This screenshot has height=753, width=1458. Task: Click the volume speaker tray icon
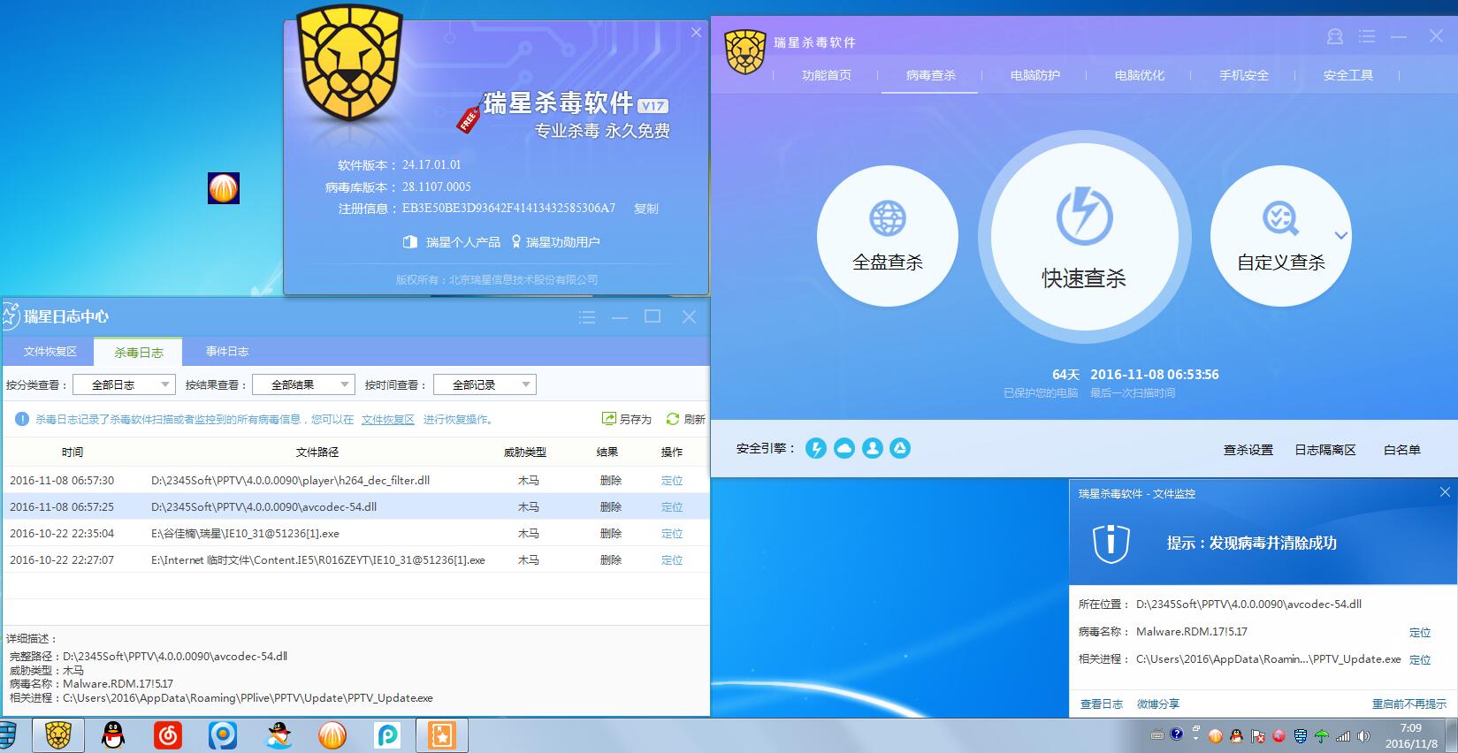pyautogui.click(x=1364, y=735)
